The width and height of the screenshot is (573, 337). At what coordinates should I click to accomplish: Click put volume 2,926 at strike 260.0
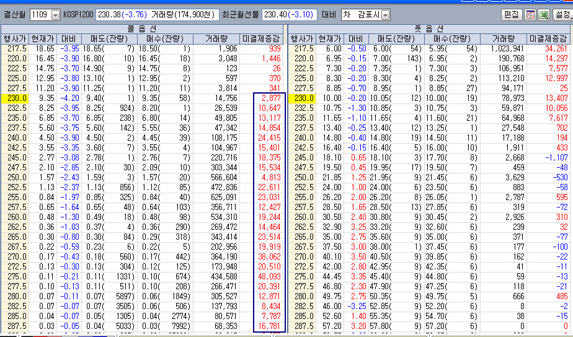pos(515,217)
